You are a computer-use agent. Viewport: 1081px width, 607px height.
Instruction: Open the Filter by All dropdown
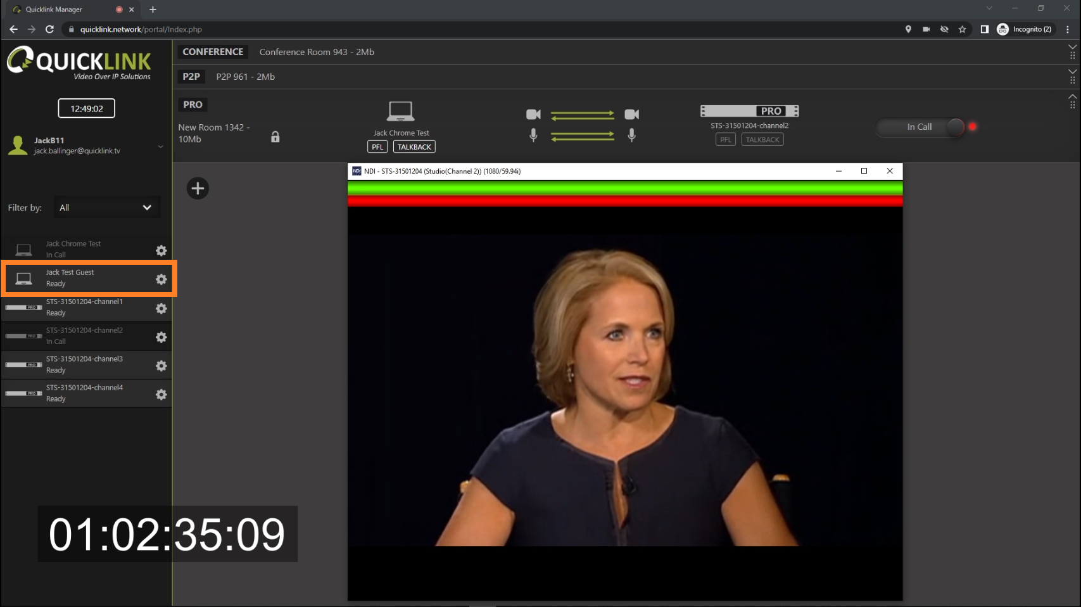click(x=106, y=208)
